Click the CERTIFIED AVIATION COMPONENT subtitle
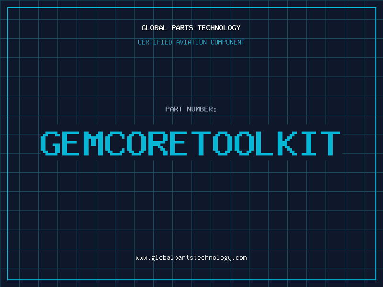The image size is (383, 287). coord(191,42)
